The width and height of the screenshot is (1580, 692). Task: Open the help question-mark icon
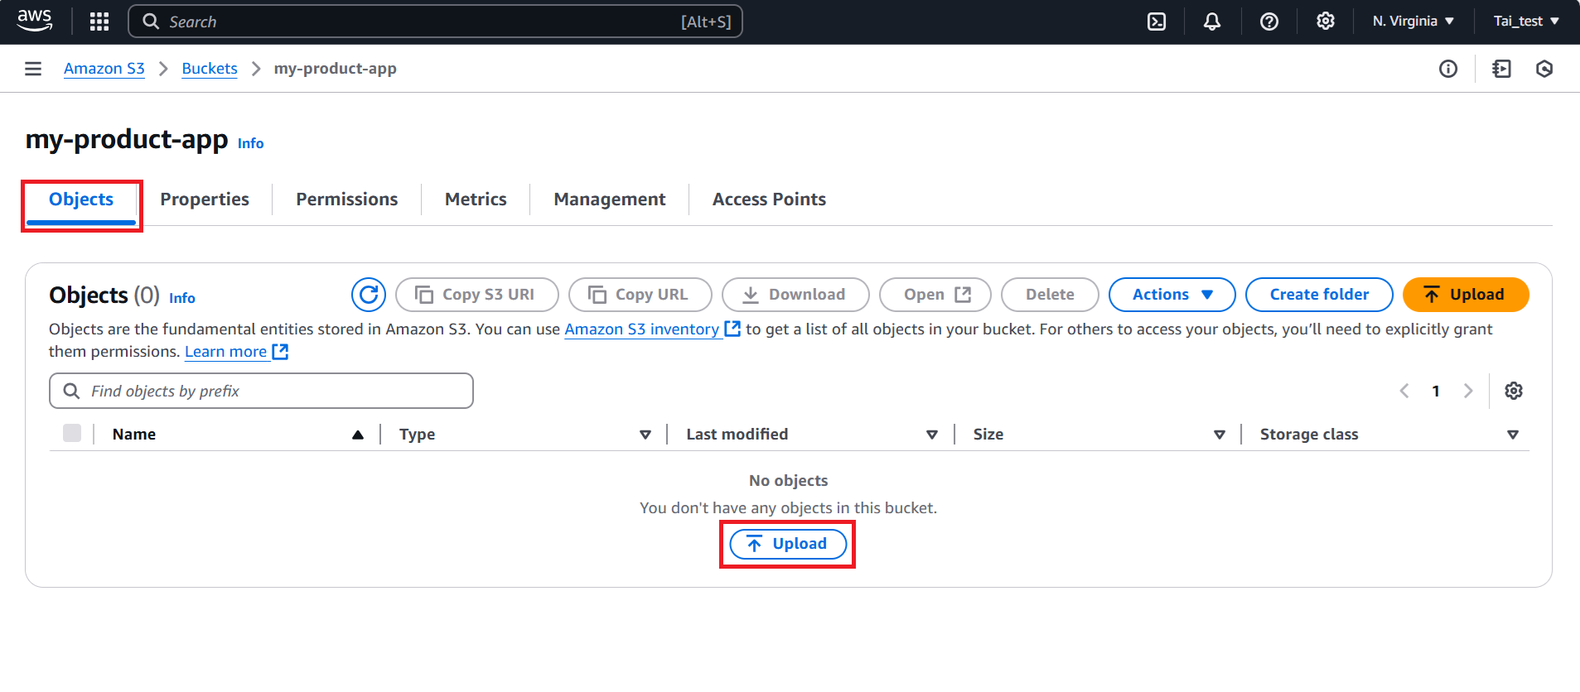click(x=1269, y=22)
